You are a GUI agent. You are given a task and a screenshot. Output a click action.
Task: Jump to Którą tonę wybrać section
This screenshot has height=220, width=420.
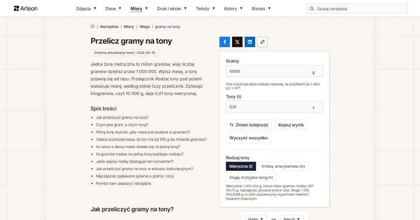point(143,132)
